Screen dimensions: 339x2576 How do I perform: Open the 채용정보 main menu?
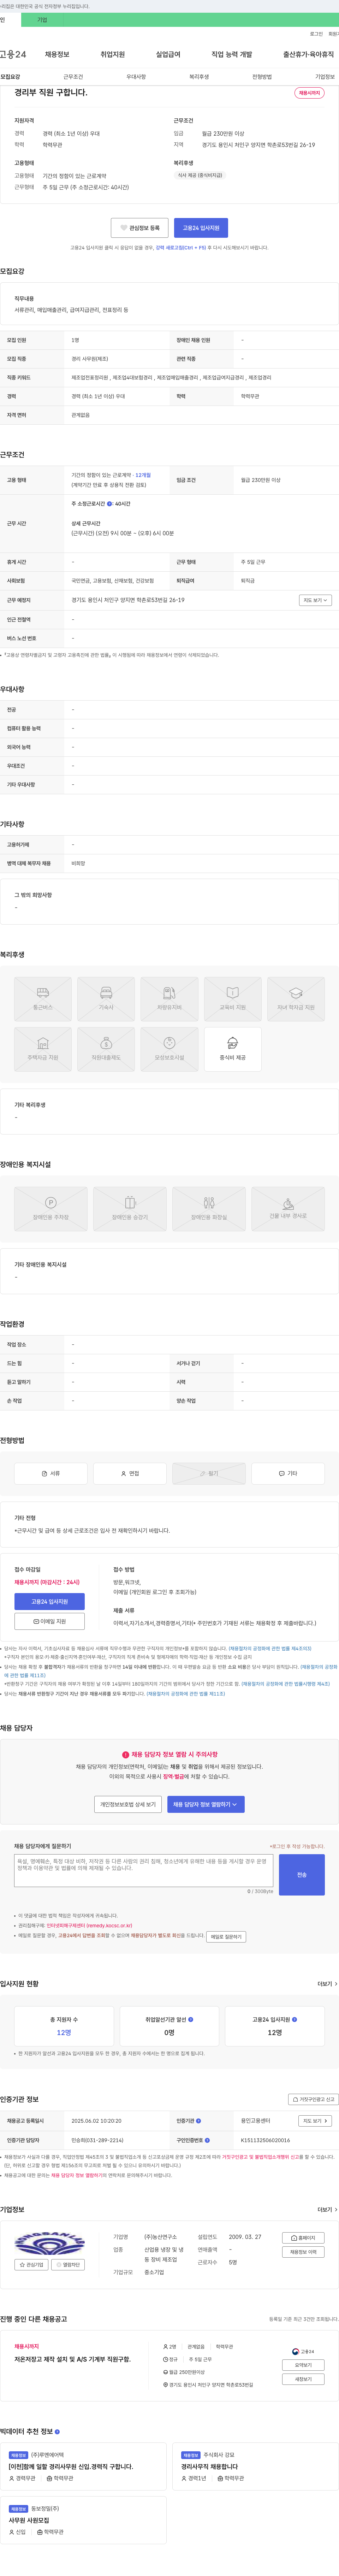coord(57,54)
